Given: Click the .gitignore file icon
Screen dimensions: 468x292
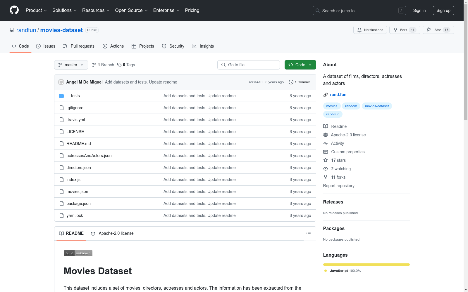Looking at the screenshot, I should 61,108.
